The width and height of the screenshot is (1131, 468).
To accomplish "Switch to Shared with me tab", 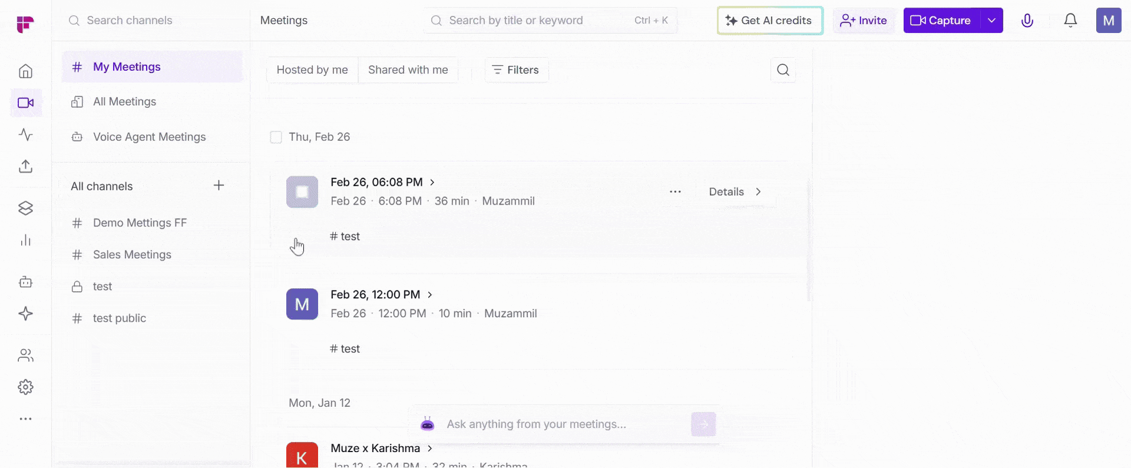I will tap(408, 70).
